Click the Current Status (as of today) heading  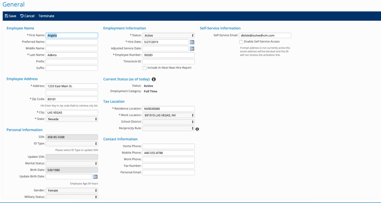[127, 79]
